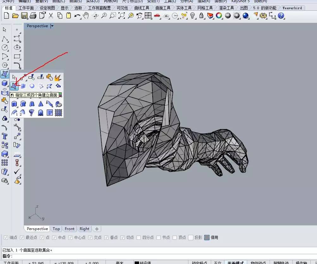Save the model with the Save icon
Screen dimensions: 317x264
click(x=24, y=16)
